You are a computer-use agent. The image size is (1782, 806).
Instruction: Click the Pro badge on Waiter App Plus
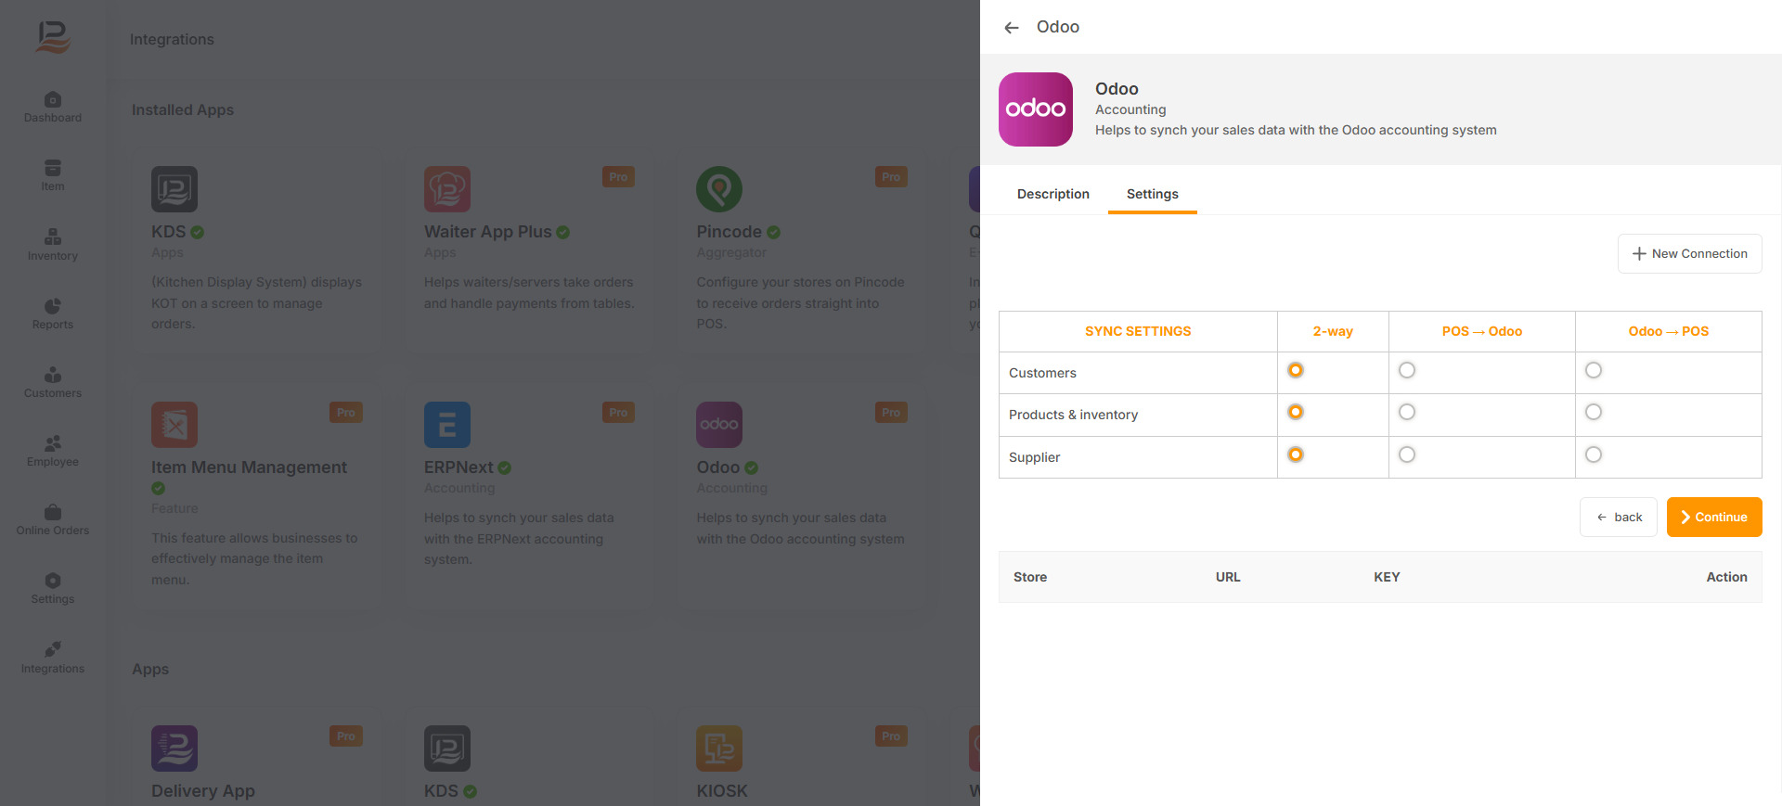[618, 177]
